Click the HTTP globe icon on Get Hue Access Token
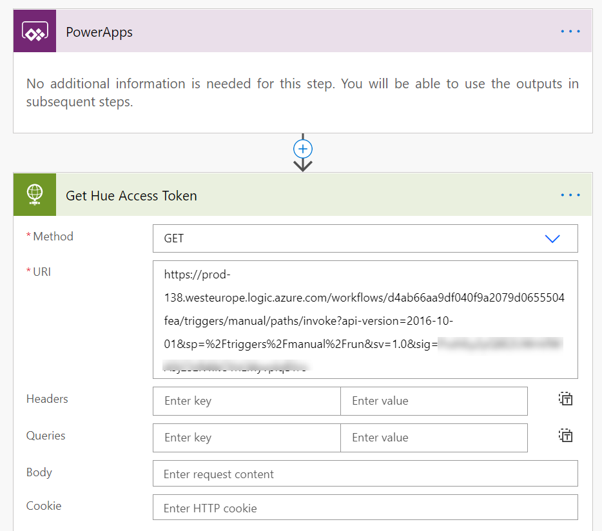 pos(35,195)
